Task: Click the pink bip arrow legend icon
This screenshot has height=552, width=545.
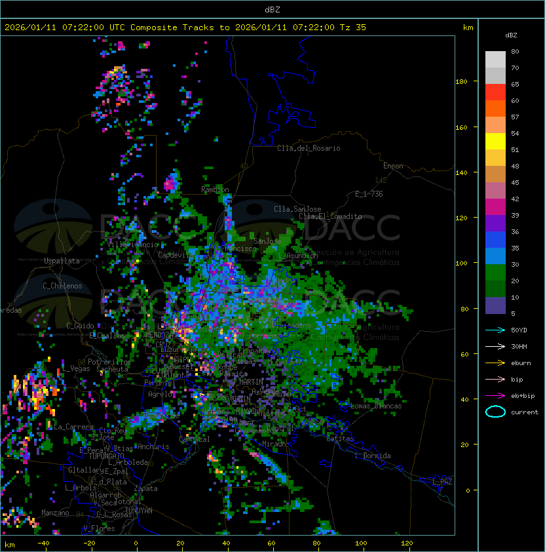Action: 495,379
